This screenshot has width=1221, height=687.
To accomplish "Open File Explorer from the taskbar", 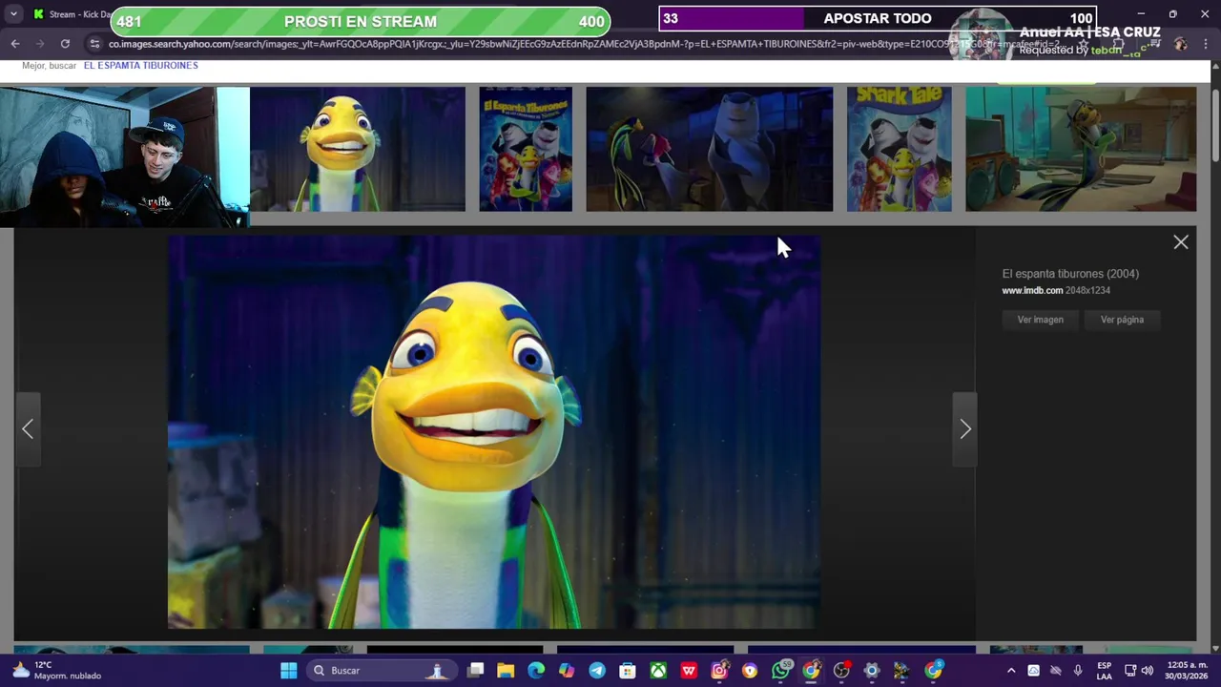I will click(x=506, y=671).
